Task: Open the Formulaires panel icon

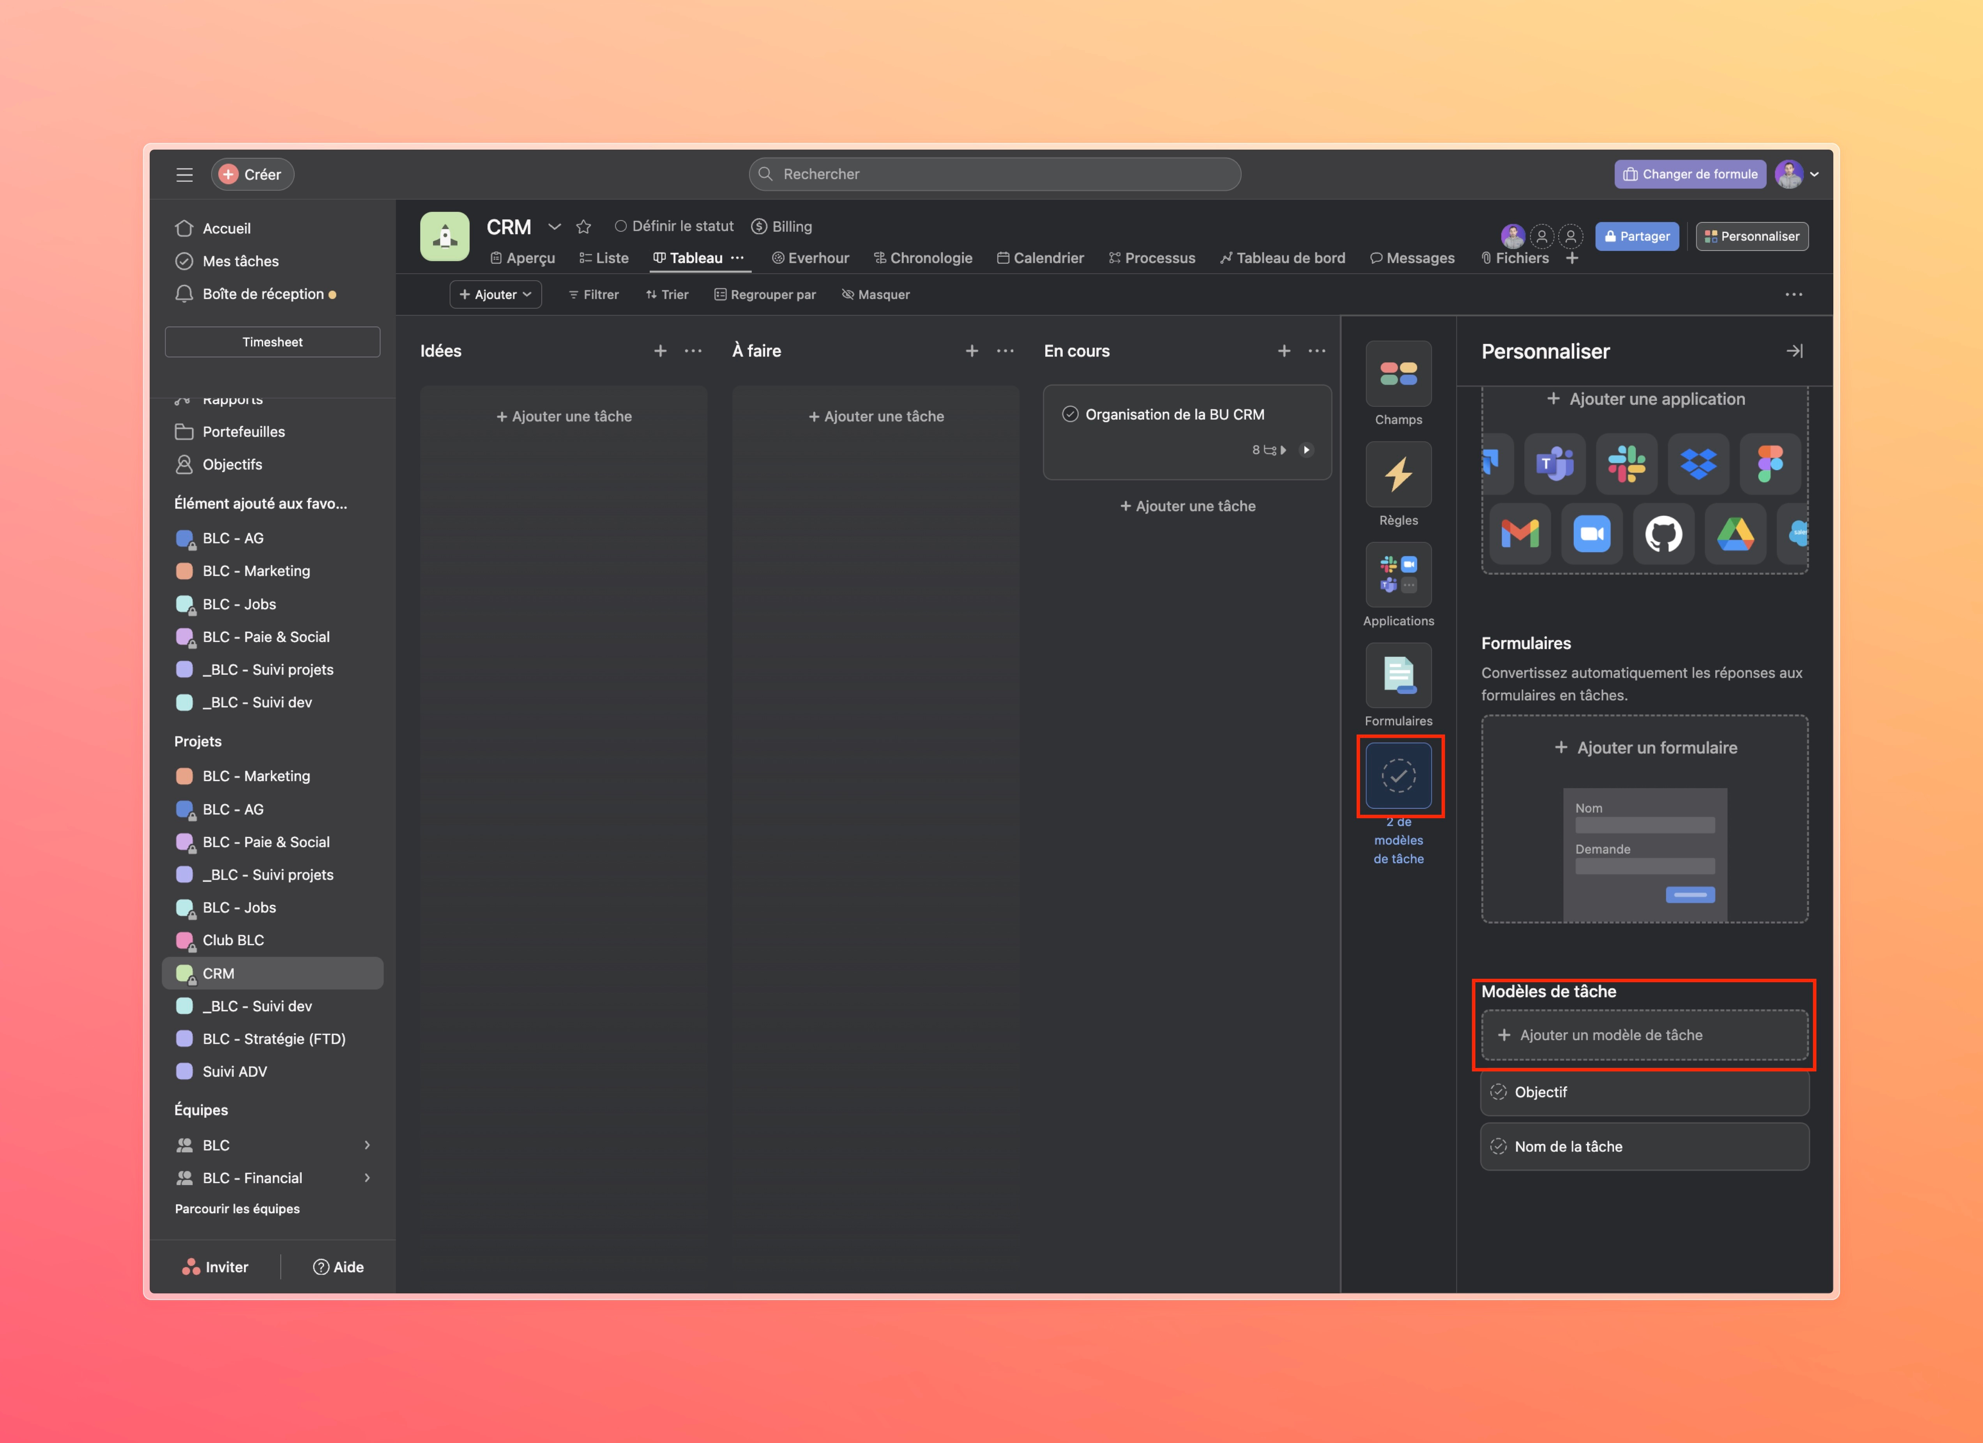Action: (x=1398, y=676)
